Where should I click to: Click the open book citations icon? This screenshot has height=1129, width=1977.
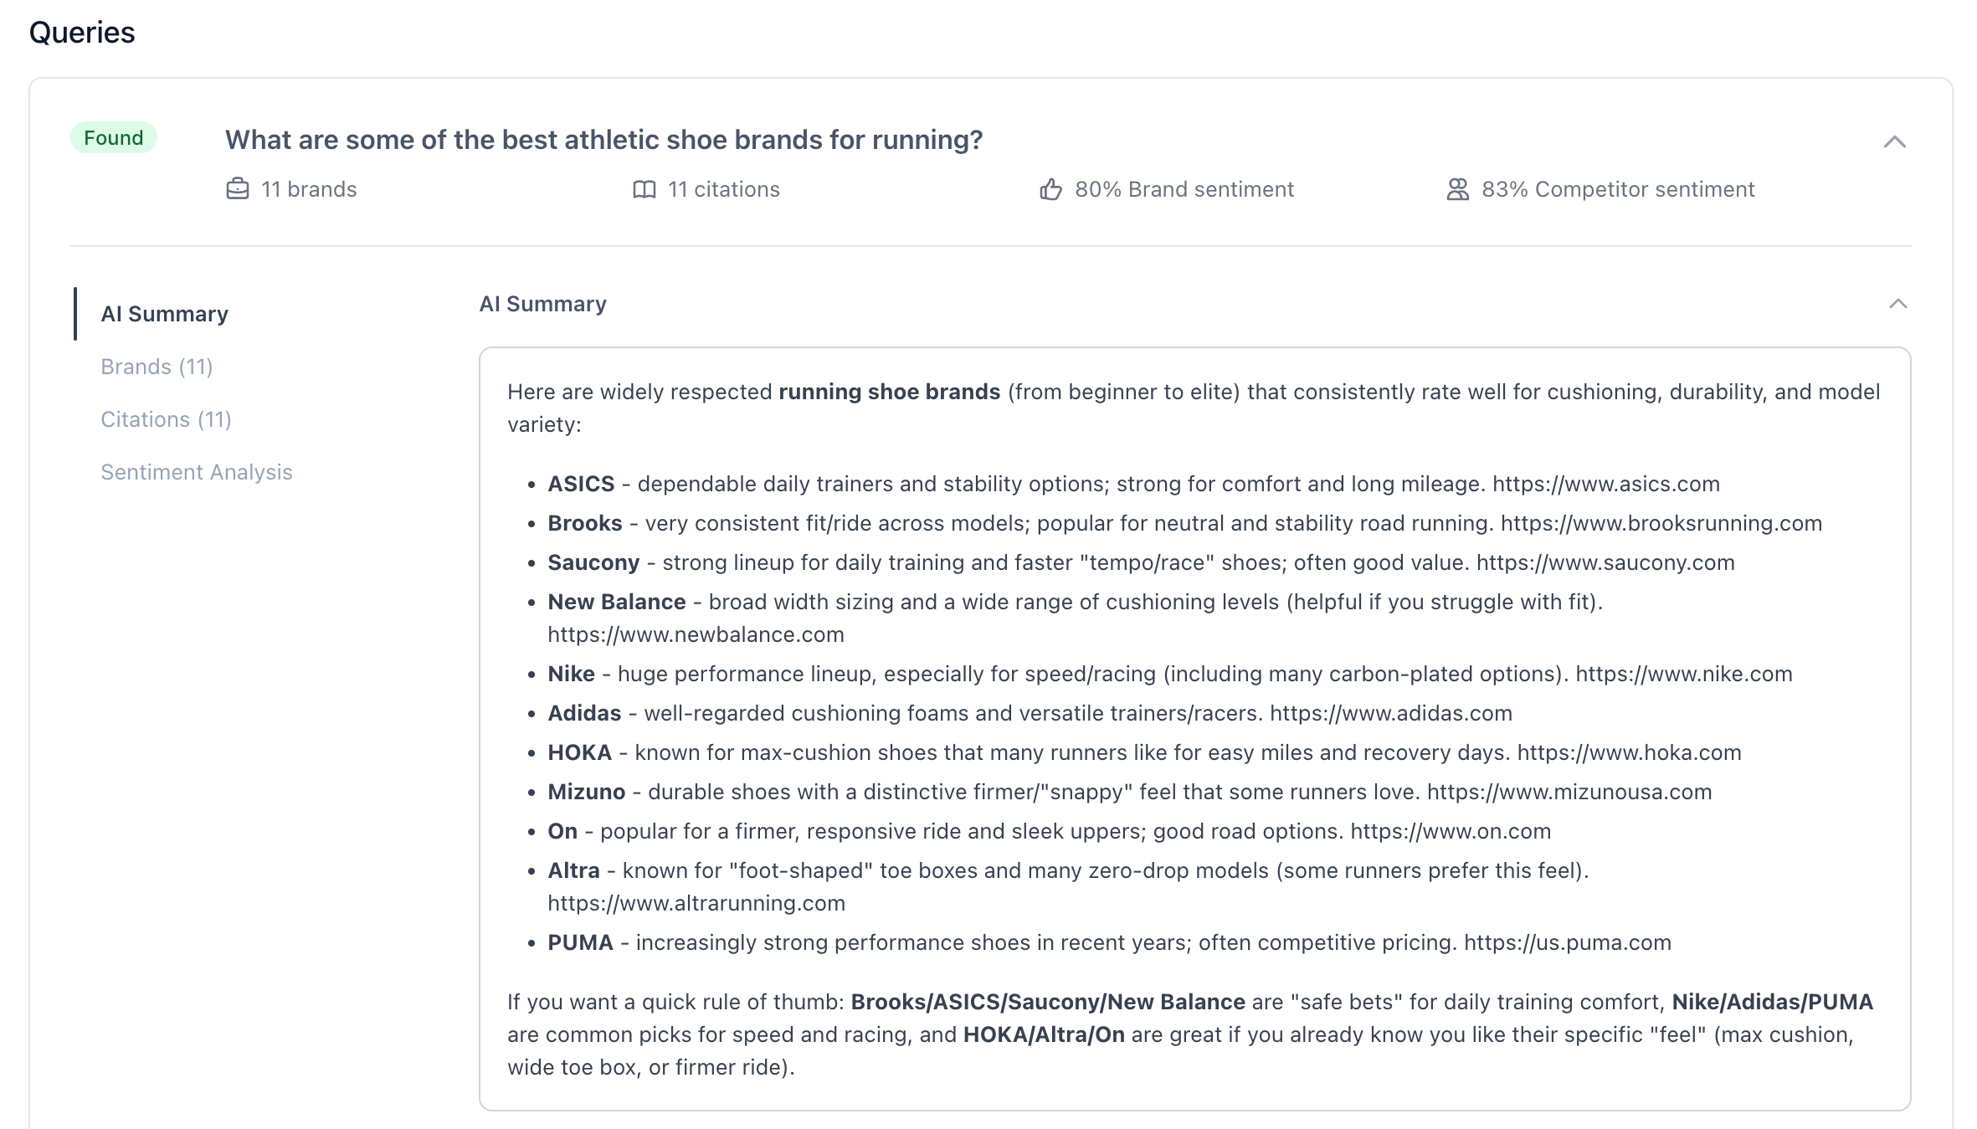pos(644,189)
